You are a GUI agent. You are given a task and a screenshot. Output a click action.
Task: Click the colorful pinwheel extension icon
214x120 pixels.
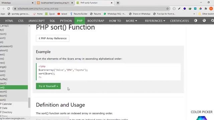tap(200, 9)
